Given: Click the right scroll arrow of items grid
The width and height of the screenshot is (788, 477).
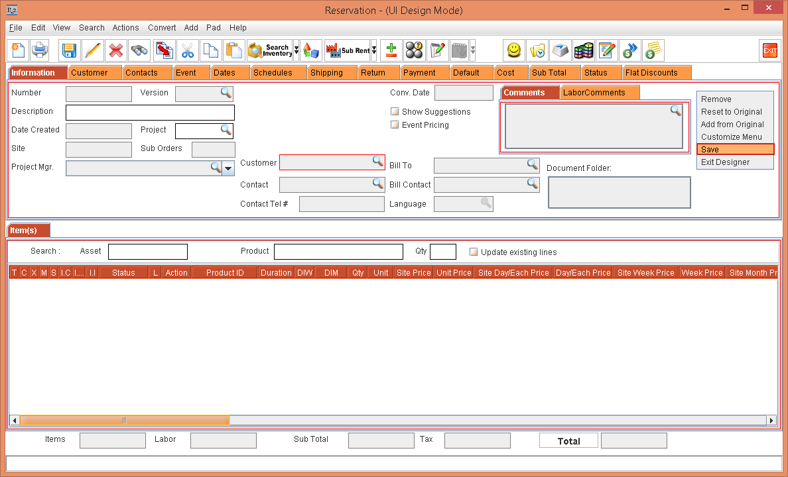Looking at the screenshot, I should pos(771,420).
